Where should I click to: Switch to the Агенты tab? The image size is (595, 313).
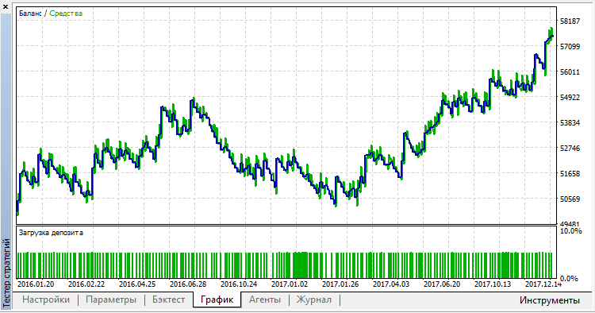pos(265,299)
